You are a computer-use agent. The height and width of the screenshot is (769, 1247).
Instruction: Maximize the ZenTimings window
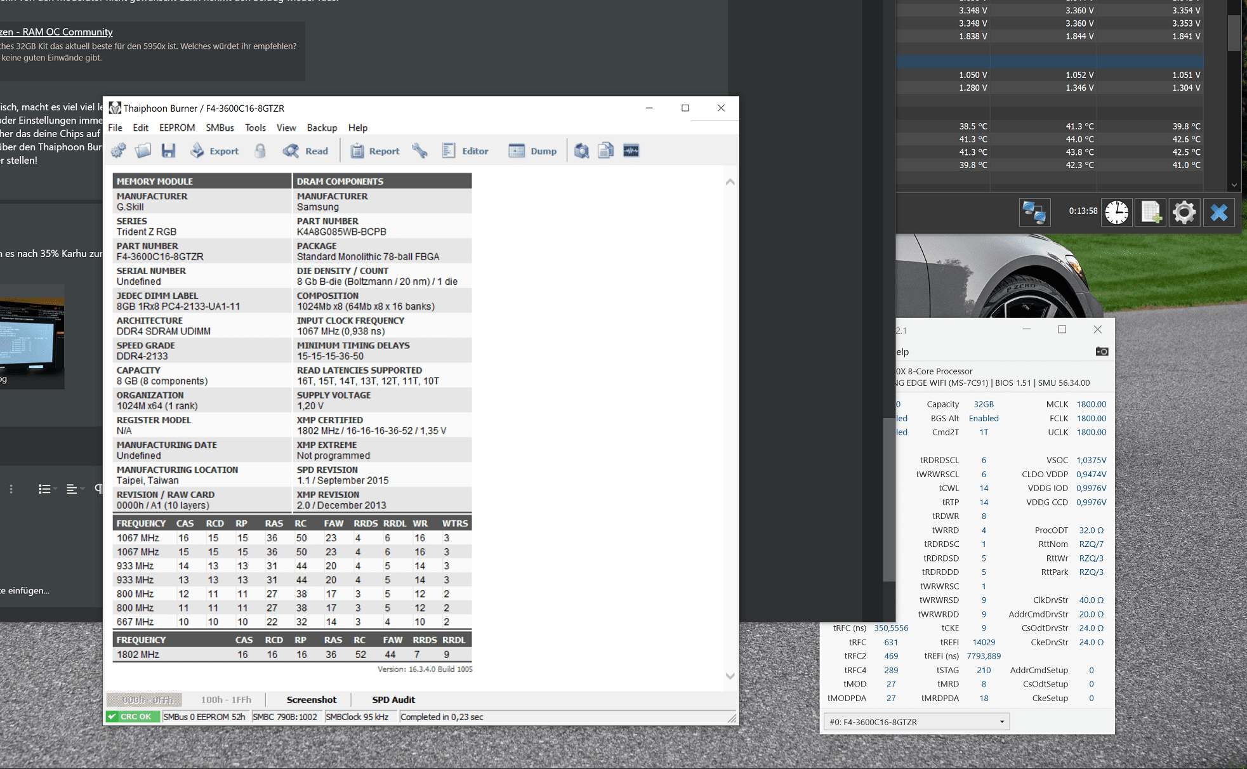1062,329
